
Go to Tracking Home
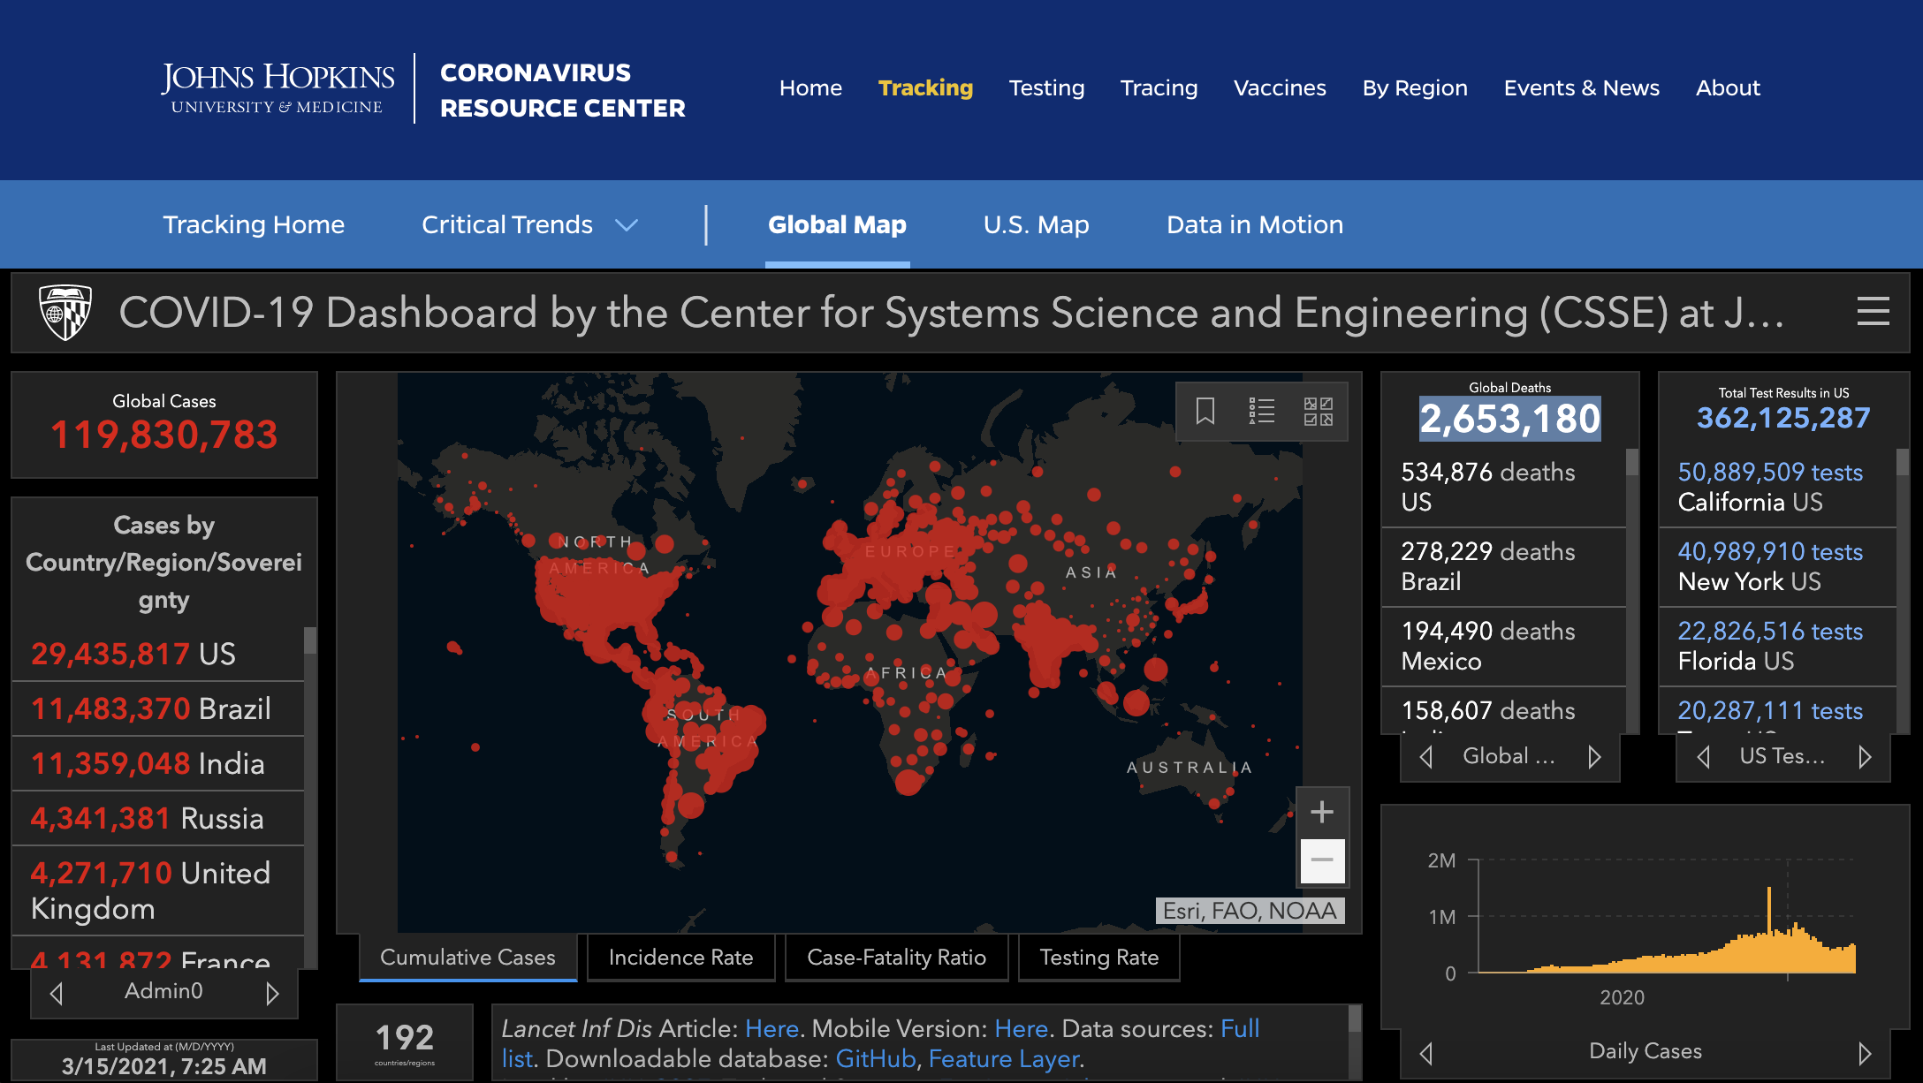[254, 225]
